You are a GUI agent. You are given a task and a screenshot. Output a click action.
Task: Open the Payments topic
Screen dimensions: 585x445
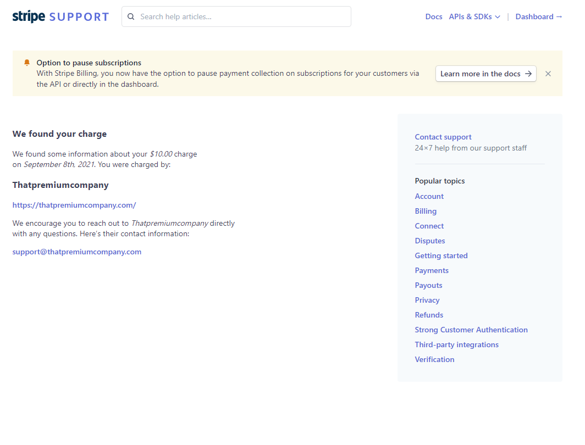point(432,271)
